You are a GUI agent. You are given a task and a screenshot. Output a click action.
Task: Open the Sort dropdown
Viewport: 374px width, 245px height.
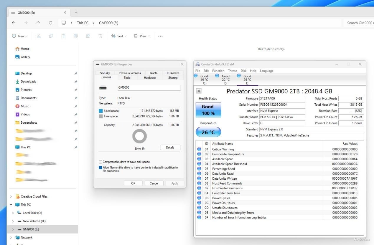[119, 36]
